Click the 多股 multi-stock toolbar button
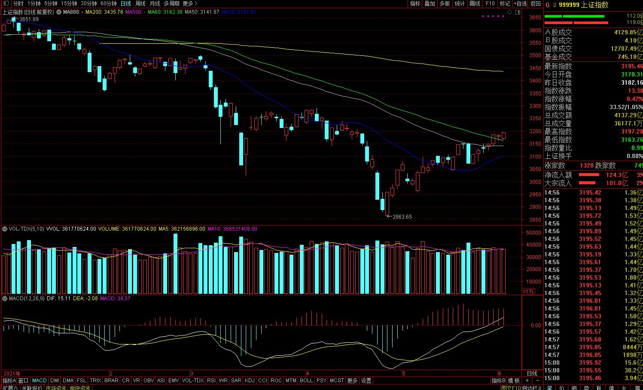The height and width of the screenshot is (390, 643). click(x=445, y=3)
